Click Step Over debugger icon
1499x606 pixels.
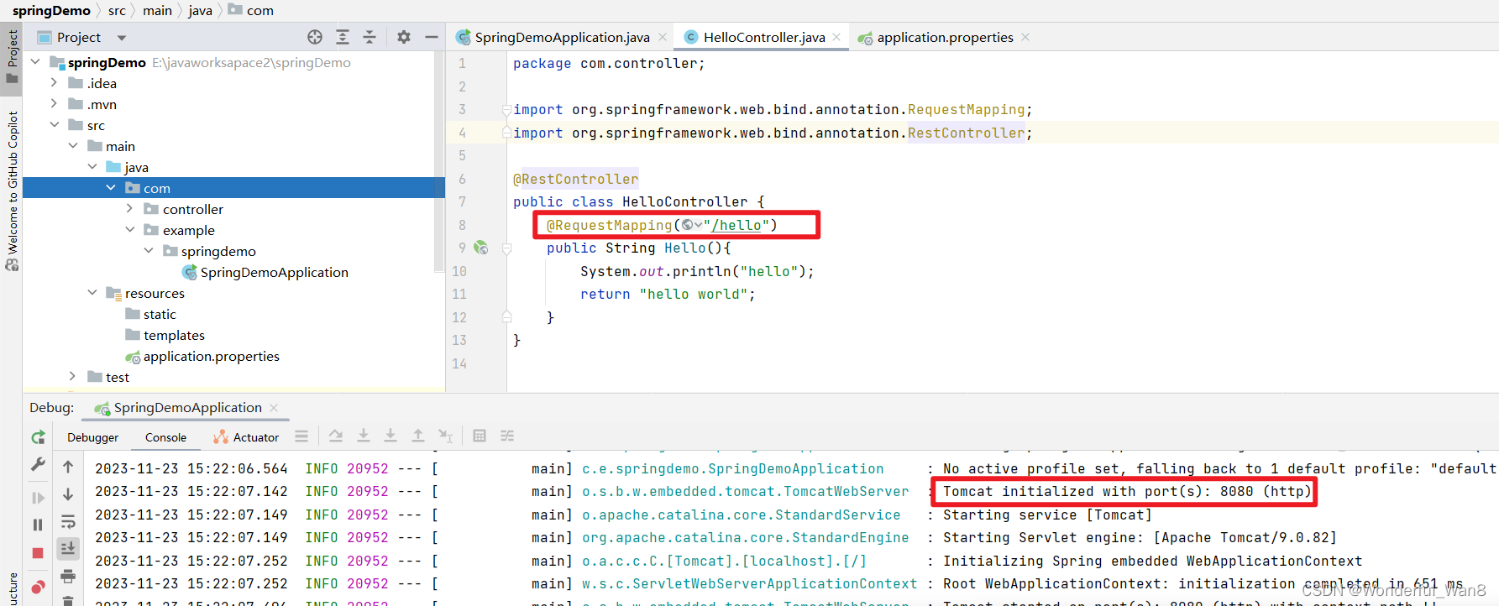pos(336,436)
